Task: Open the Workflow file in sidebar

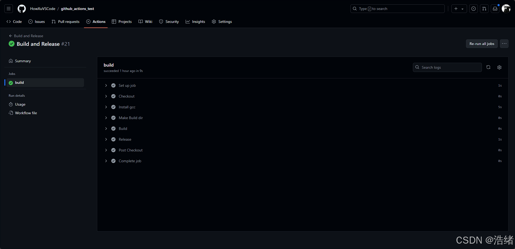Action: (26, 113)
